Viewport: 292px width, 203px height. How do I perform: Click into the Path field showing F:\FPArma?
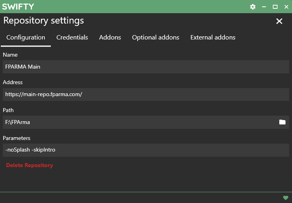[140, 122]
